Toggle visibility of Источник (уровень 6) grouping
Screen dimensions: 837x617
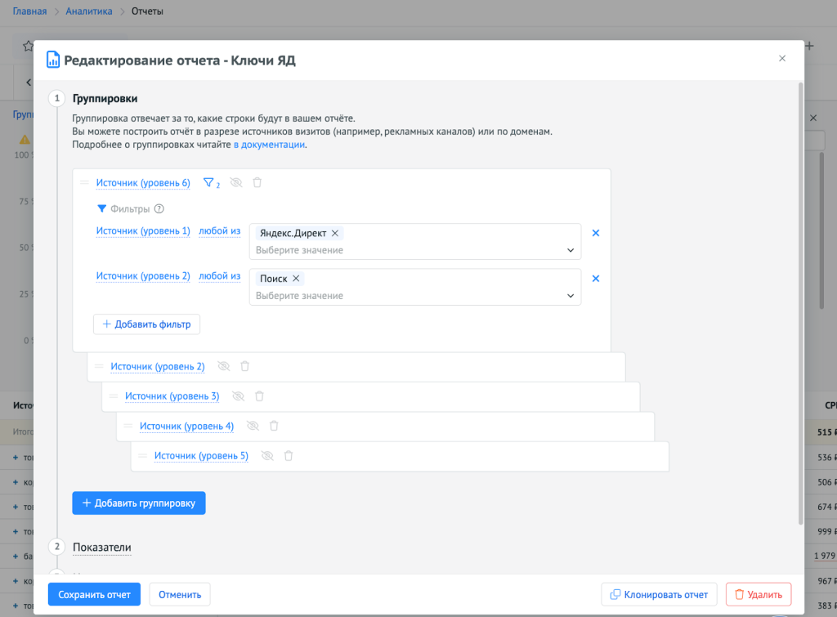coord(236,183)
